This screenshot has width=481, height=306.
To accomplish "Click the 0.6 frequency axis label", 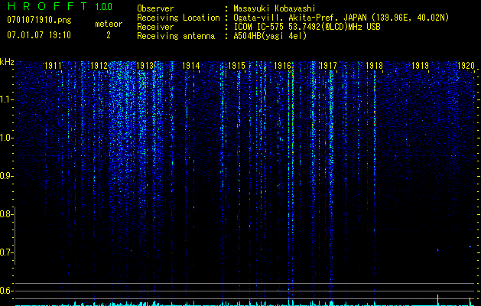I will (x=5, y=291).
